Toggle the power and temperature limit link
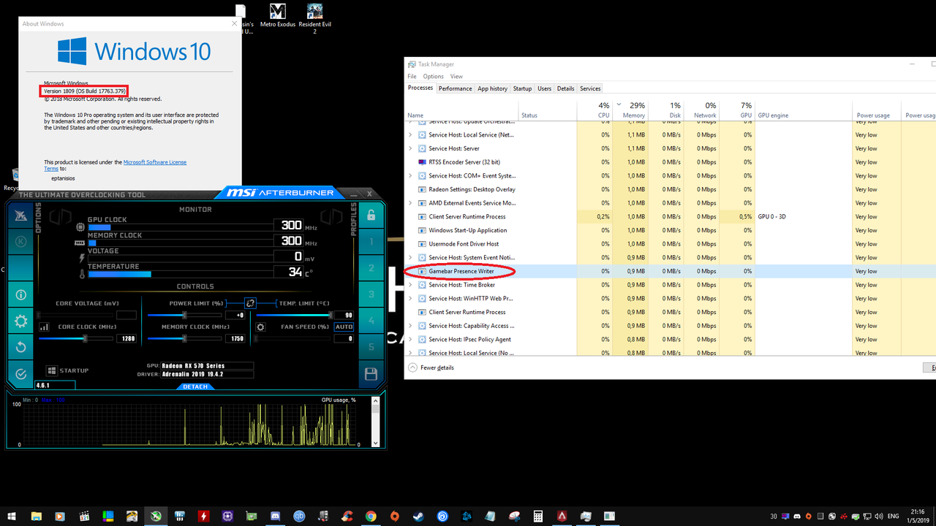Viewport: 936px width, 526px height. tap(250, 302)
